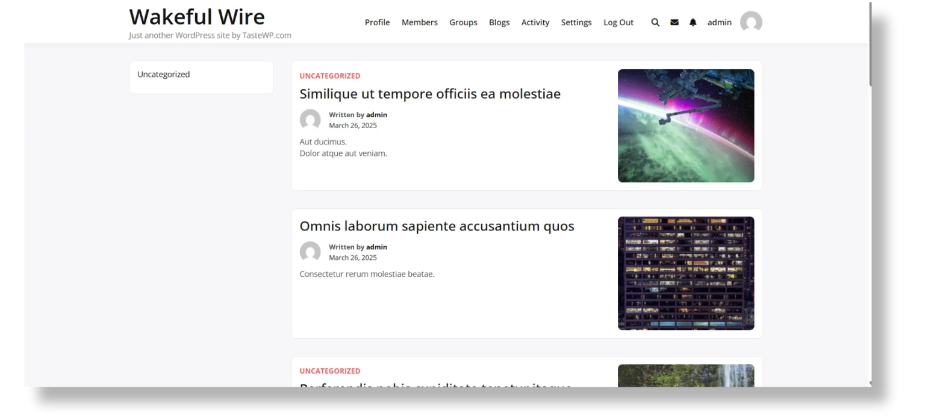This screenshot has width=925, height=420.
Task: Open Settings from the navigation
Action: point(576,22)
